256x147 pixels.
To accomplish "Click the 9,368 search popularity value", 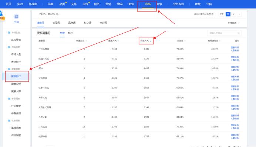I will [114, 49].
